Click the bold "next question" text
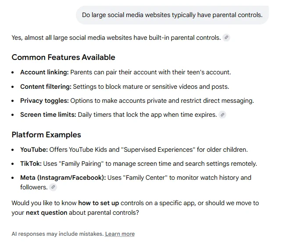 (46, 213)
